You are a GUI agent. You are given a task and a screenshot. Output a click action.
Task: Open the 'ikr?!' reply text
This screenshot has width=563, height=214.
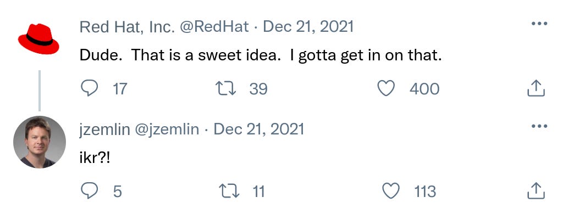[95, 158]
